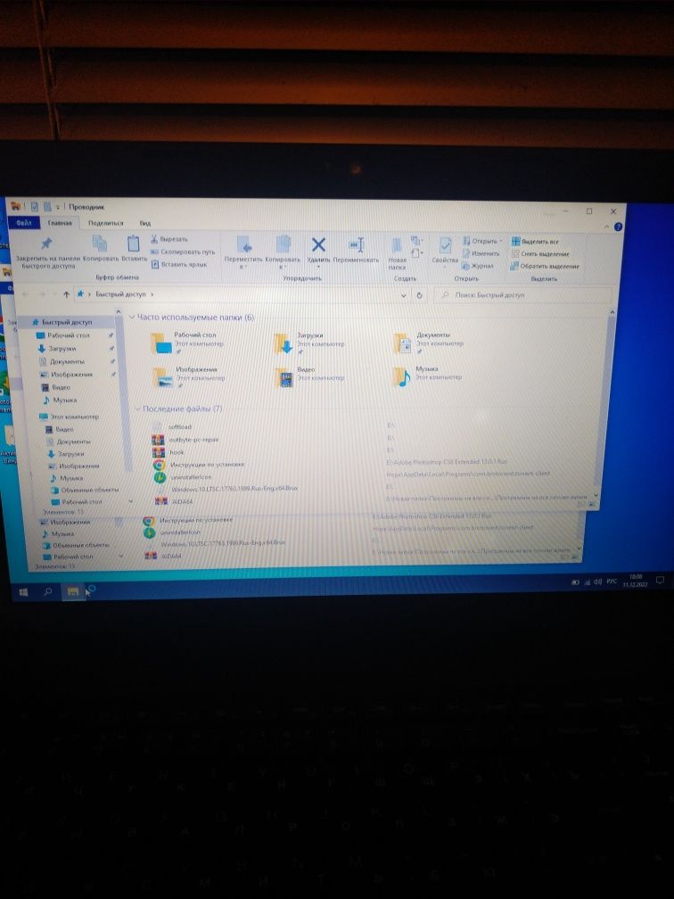Open the blue Help question mark

[x=618, y=227]
